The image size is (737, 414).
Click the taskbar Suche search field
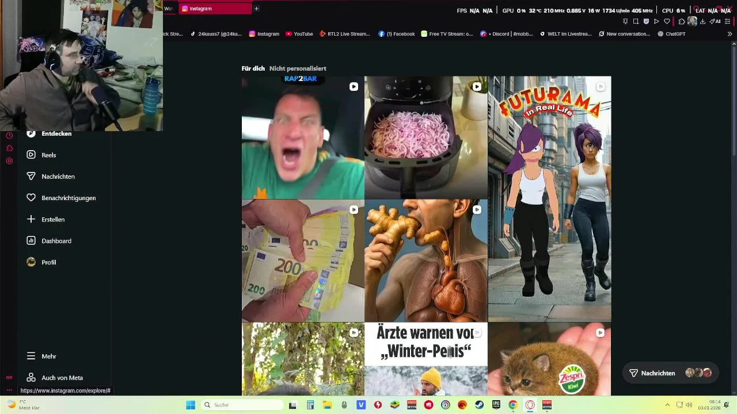pyautogui.click(x=242, y=405)
